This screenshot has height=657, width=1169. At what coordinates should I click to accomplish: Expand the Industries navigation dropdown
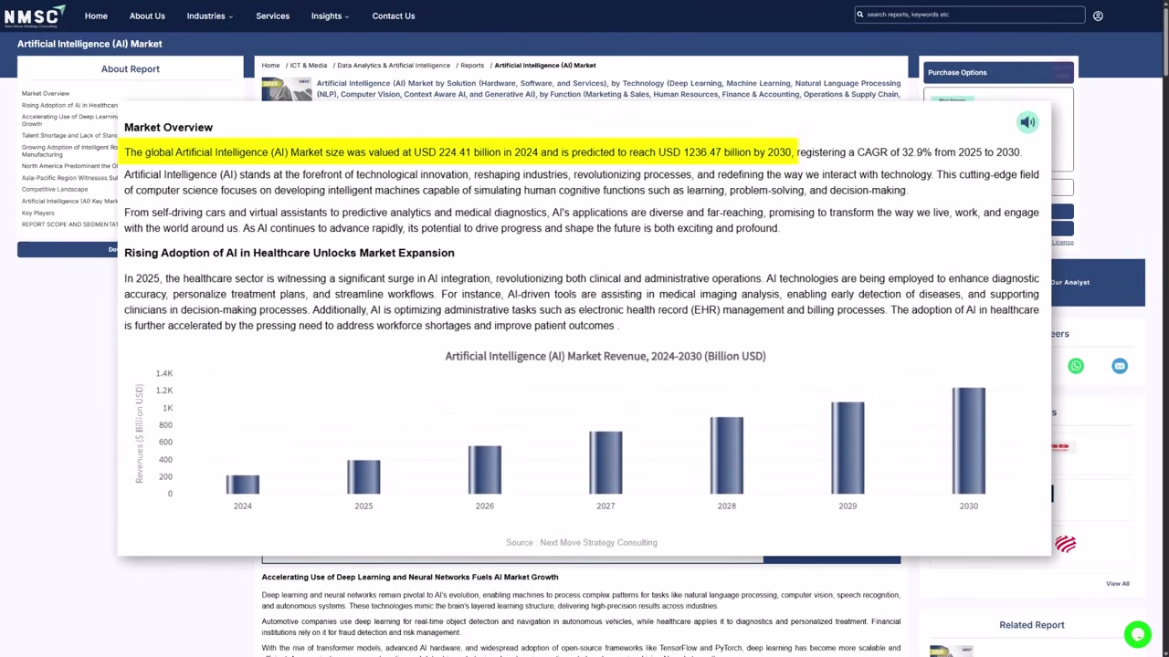point(208,16)
